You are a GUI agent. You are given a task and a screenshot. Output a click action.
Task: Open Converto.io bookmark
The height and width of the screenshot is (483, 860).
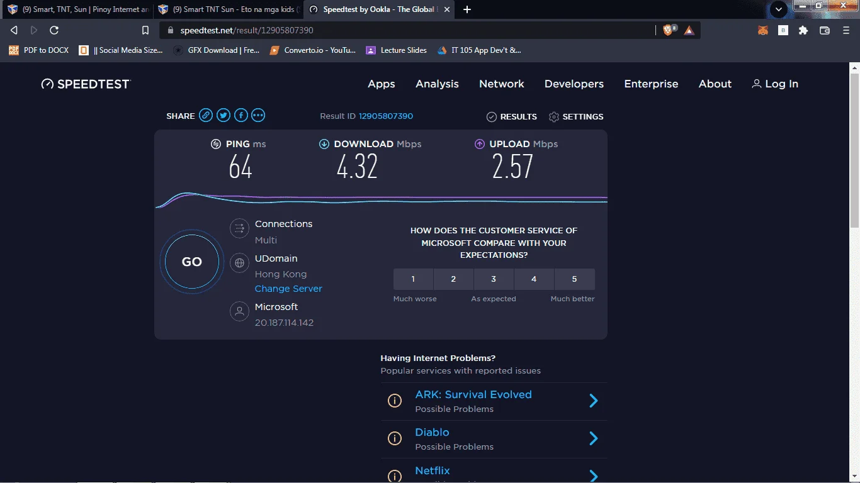[x=313, y=50]
